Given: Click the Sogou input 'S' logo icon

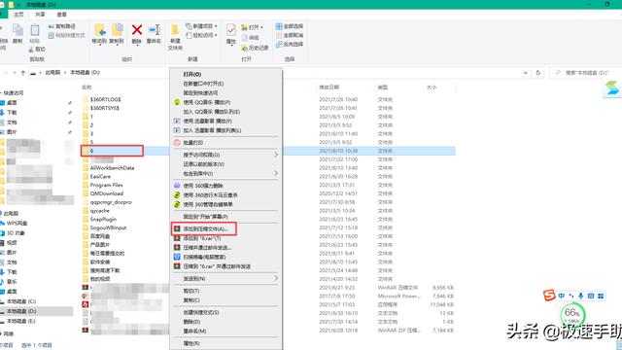Looking at the screenshot, I should 549,296.
